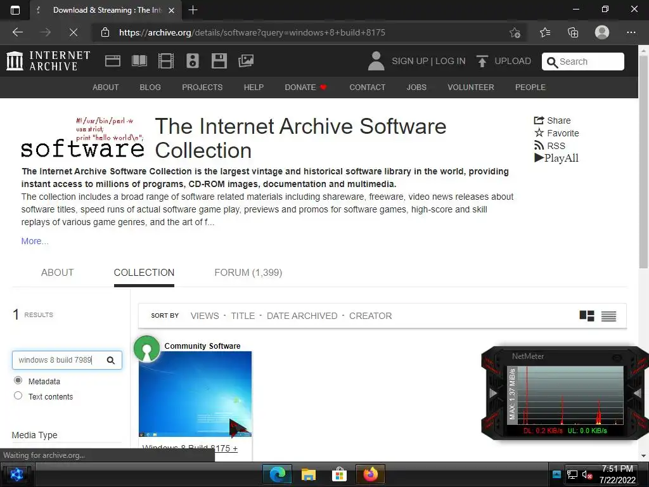Click the Start button on the taskbar
This screenshot has height=487, width=649.
[16, 474]
